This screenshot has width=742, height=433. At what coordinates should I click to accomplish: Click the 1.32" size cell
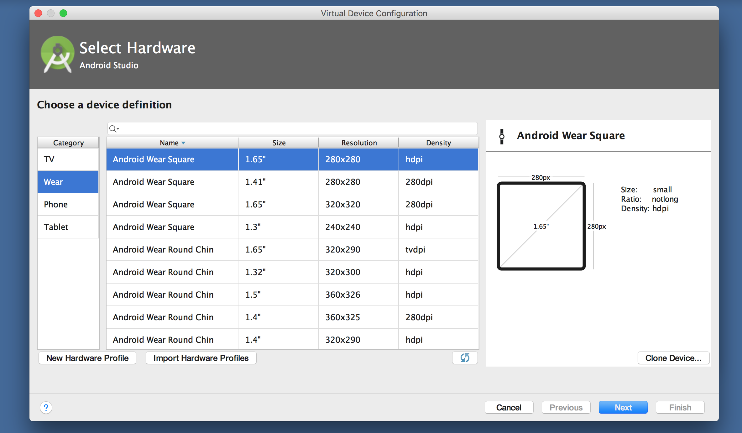point(279,272)
